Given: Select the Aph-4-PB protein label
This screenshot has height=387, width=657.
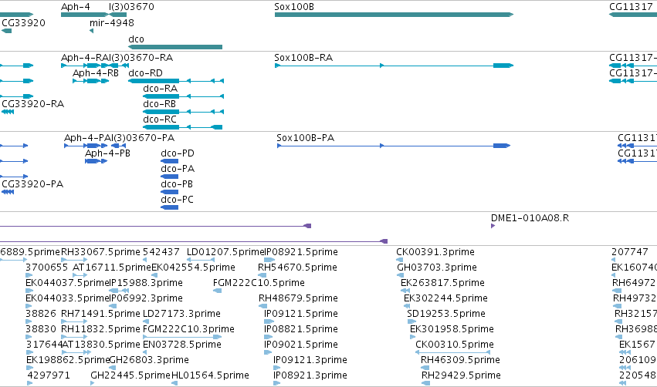Looking at the screenshot, I should (107, 153).
